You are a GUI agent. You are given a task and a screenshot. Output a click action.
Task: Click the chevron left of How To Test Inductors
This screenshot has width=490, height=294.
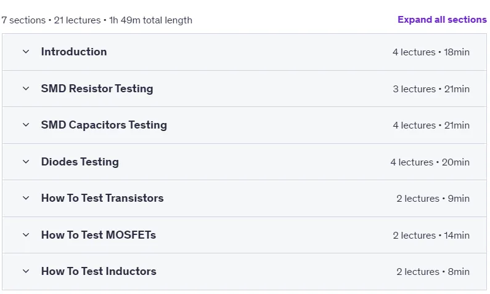pyautogui.click(x=26, y=272)
